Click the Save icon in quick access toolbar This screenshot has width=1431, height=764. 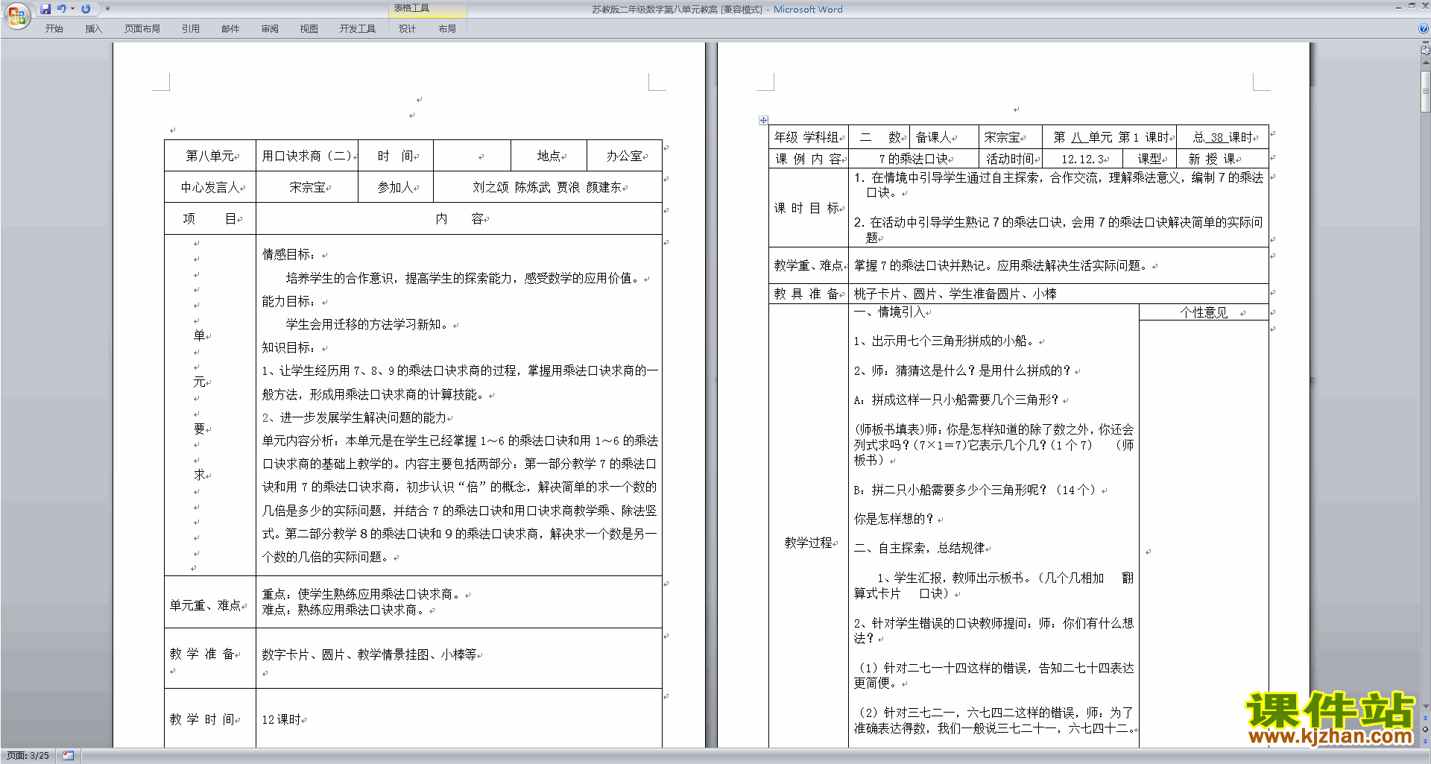coord(45,9)
